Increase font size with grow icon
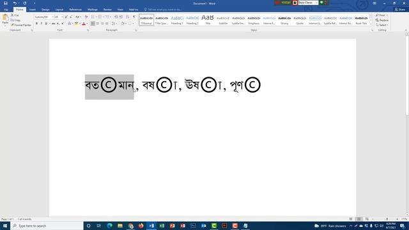Screen dimensions: 409x230 [66, 17]
